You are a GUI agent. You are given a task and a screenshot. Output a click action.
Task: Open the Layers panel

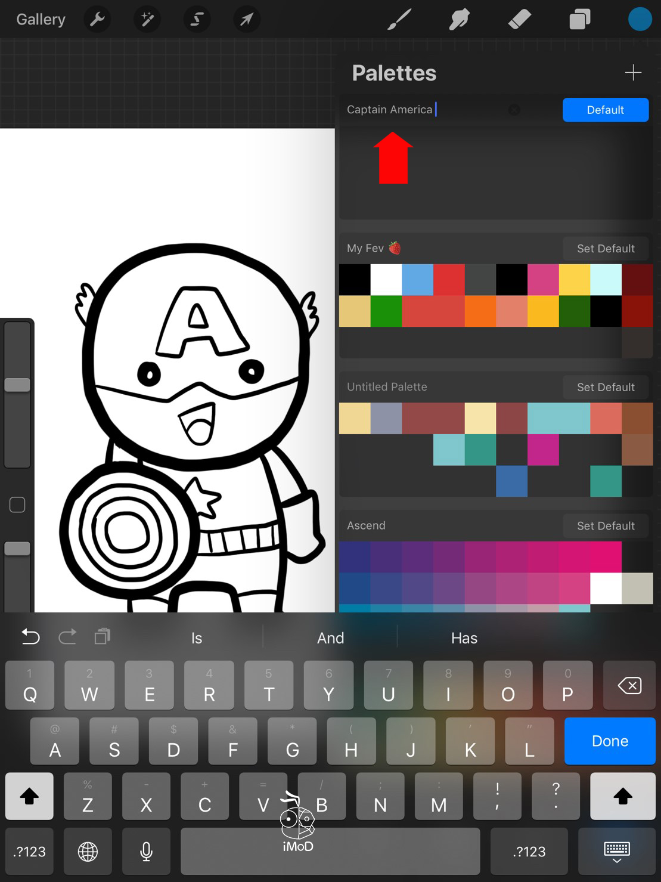(579, 20)
